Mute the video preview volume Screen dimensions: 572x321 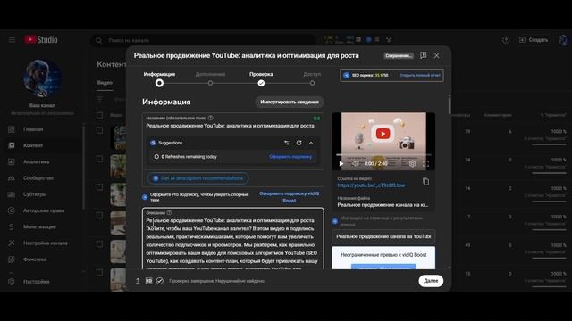(356, 164)
